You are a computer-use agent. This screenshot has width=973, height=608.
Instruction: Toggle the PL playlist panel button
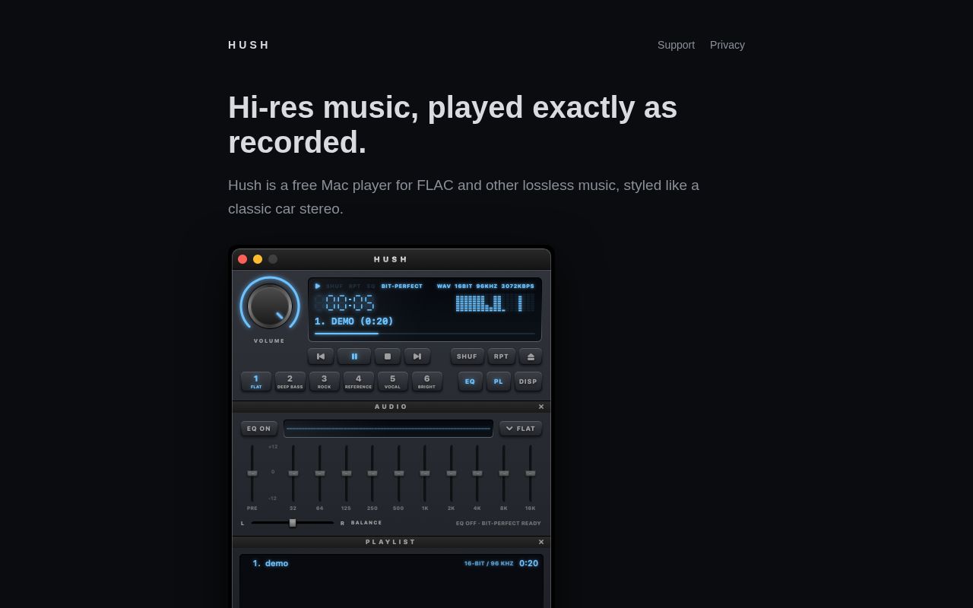tap(499, 382)
